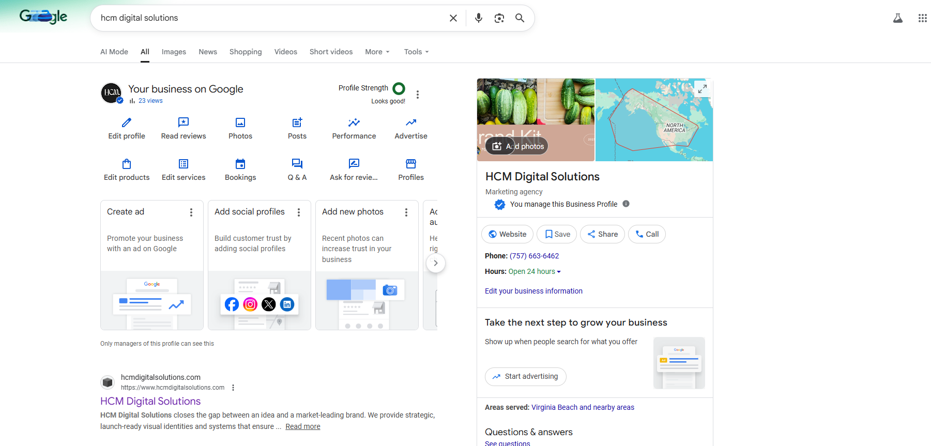Start voice search with the microphone icon

coord(479,18)
